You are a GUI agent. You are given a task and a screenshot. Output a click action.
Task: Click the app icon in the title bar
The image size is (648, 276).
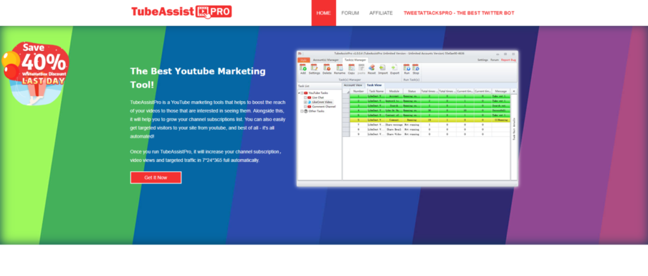tap(299, 54)
